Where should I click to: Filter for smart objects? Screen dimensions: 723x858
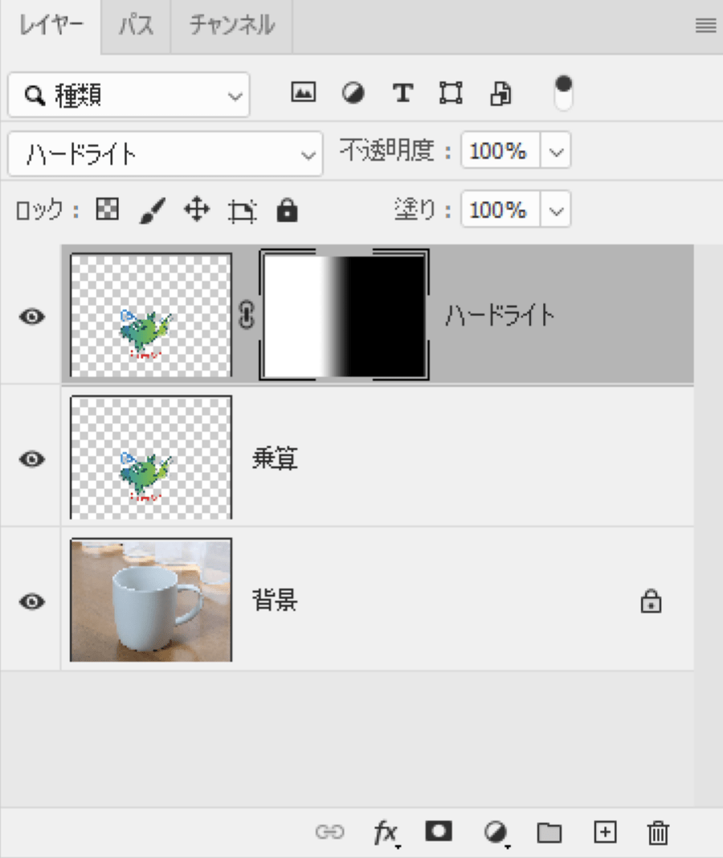(x=500, y=93)
